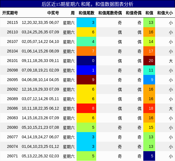175x161 pixels.
Task: Click the red tail-digit 8 cell in row 26086
Action: point(86,108)
